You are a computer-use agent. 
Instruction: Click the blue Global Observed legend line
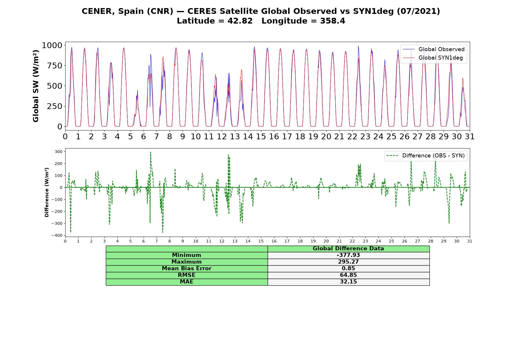click(x=409, y=49)
